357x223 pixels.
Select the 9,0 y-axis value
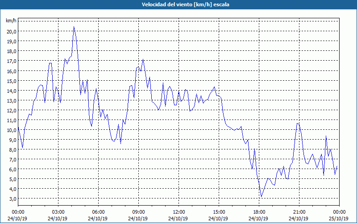click(x=12, y=140)
